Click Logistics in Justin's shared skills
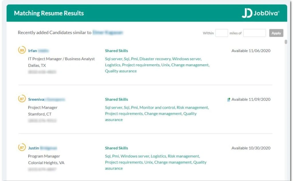 158,156
